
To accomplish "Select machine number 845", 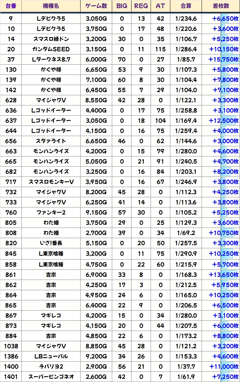I will (11, 254).
